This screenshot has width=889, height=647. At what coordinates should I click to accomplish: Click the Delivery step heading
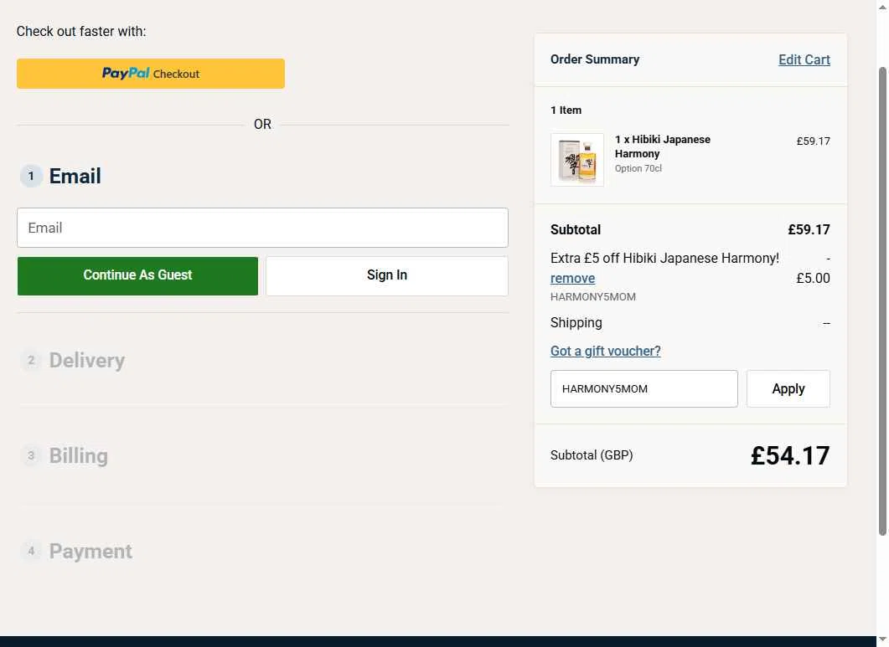tap(87, 360)
